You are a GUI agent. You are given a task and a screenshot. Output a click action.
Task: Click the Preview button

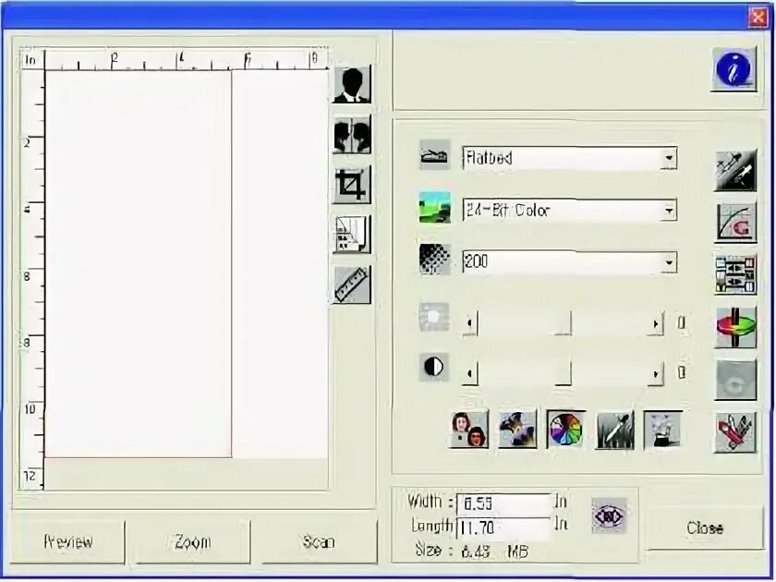pyautogui.click(x=68, y=541)
